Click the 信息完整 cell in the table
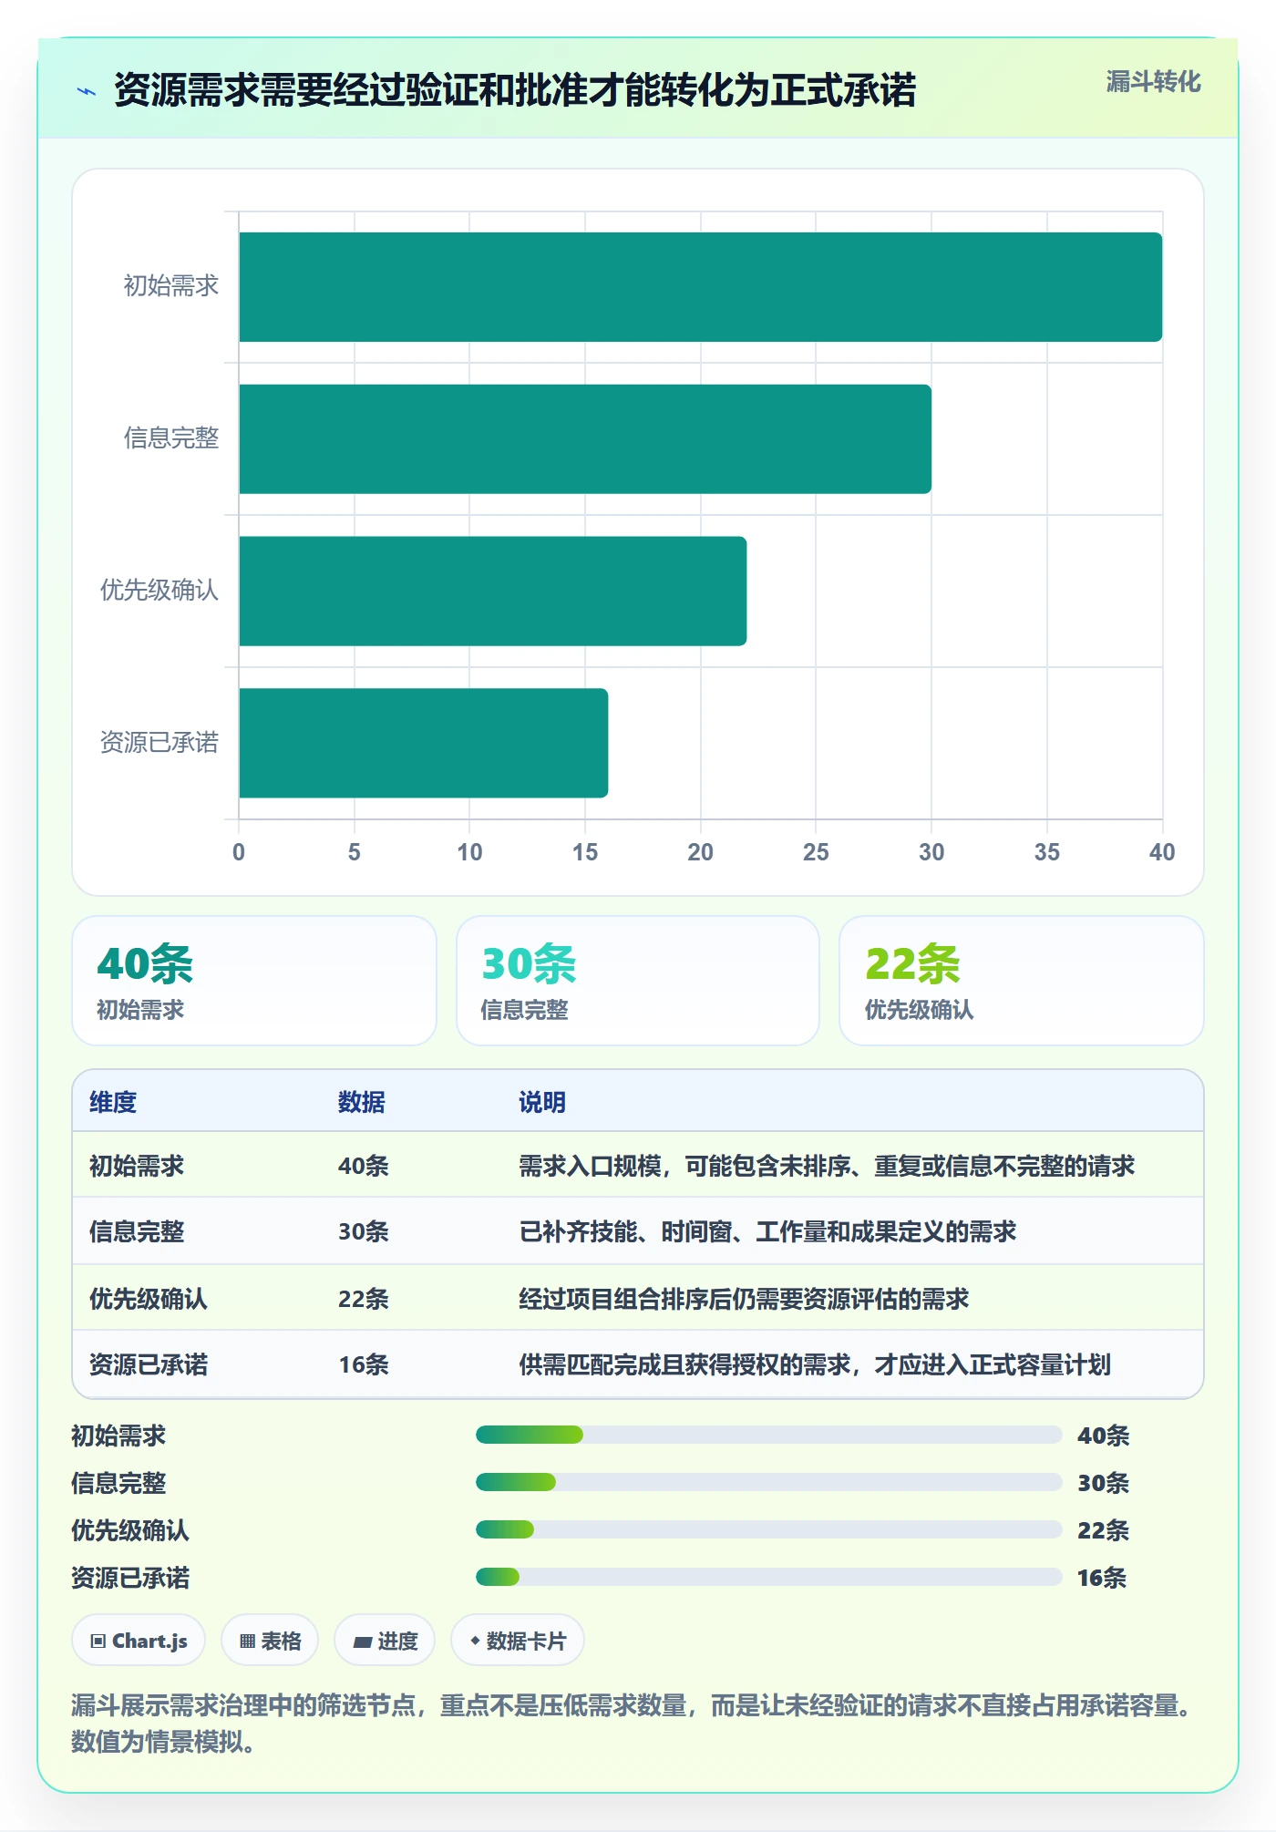The image size is (1276, 1832). coord(137,1231)
